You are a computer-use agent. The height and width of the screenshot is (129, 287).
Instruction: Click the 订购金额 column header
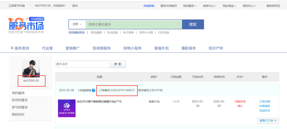click(x=176, y=77)
